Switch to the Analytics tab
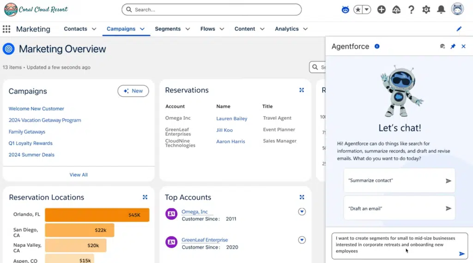 tap(286, 29)
